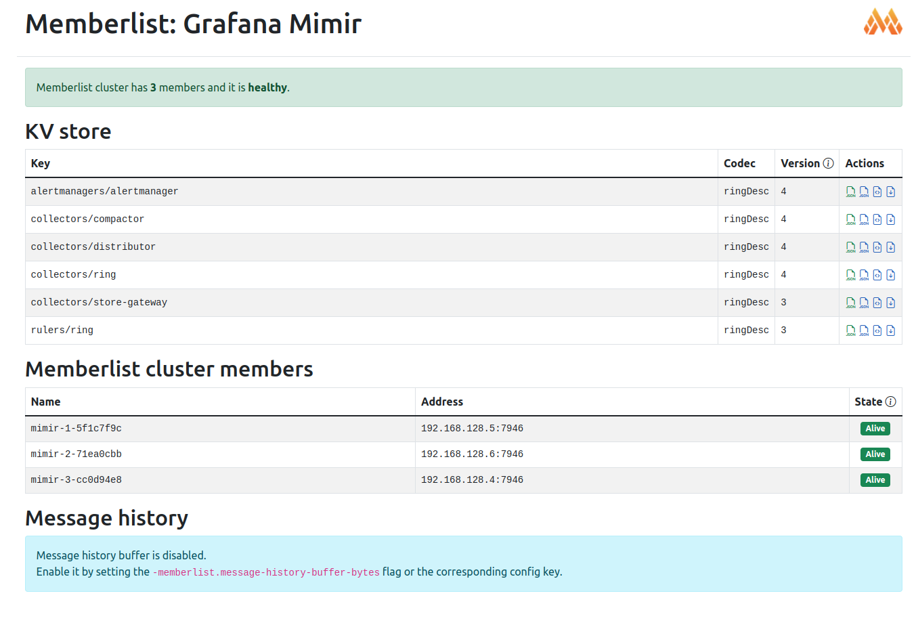Click version 3 in collectors/store-gateway row
The width and height of the screenshot is (916, 623).
tap(783, 303)
